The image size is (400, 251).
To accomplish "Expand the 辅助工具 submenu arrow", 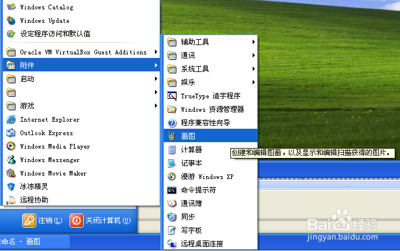I will pyautogui.click(x=253, y=42).
